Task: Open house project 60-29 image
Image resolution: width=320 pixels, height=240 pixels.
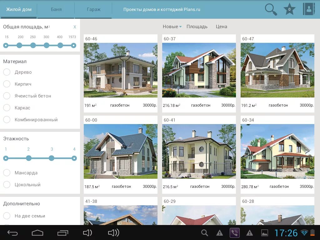Action: click(x=199, y=215)
